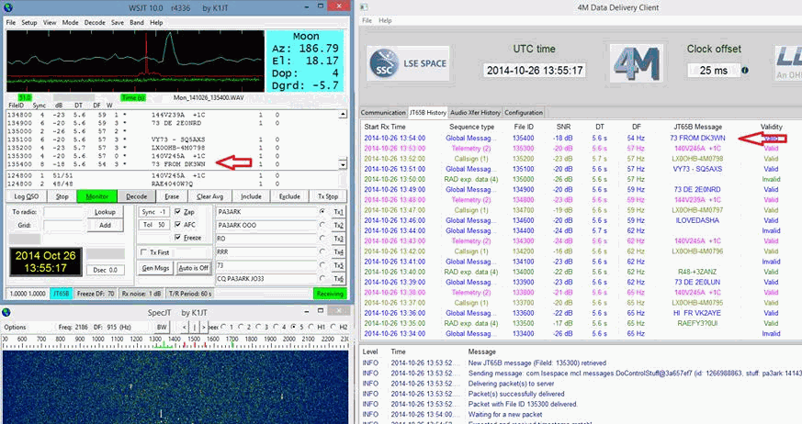The width and height of the screenshot is (802, 424).
Task: Open the WSJT Decode menu
Action: click(x=95, y=22)
